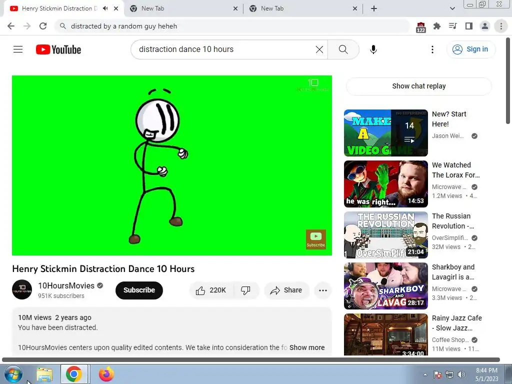The image size is (512, 384).
Task: Switch to the first New Tab
Action: [x=183, y=8]
